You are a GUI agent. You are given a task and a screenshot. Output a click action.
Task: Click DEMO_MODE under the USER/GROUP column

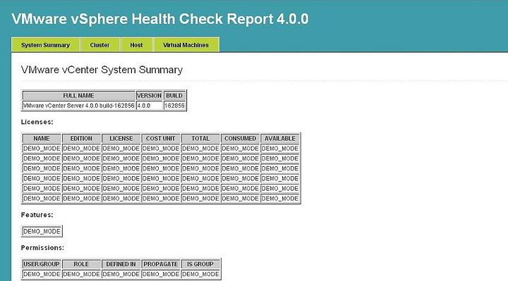pyautogui.click(x=42, y=274)
